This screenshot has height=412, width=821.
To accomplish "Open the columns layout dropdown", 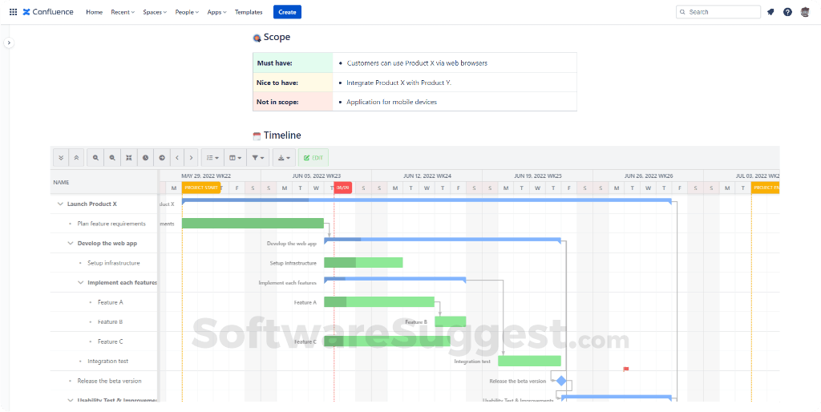I will [235, 158].
